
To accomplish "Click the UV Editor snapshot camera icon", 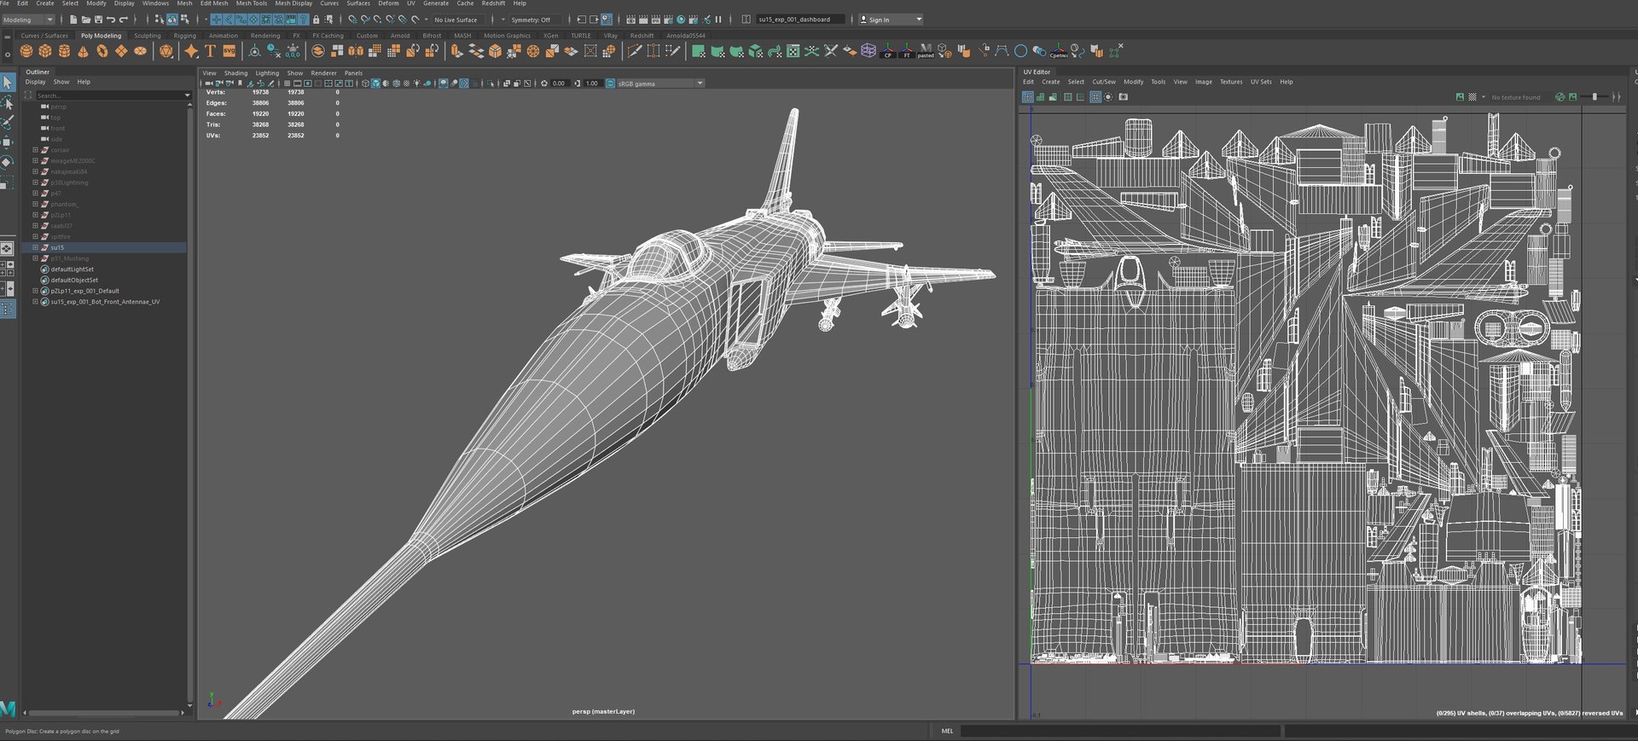I will coord(1124,97).
